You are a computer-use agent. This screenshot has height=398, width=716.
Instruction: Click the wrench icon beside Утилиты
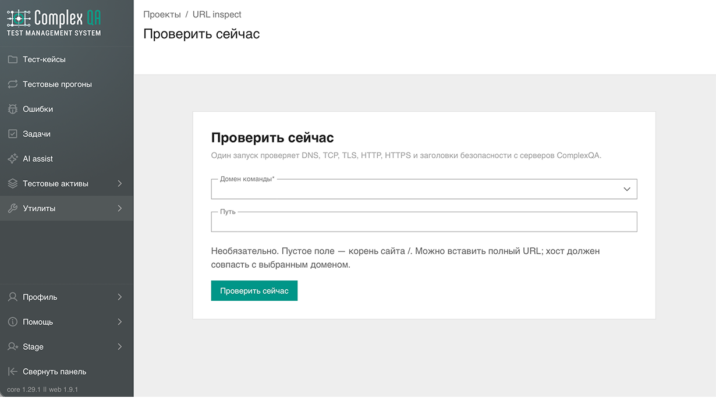13,208
